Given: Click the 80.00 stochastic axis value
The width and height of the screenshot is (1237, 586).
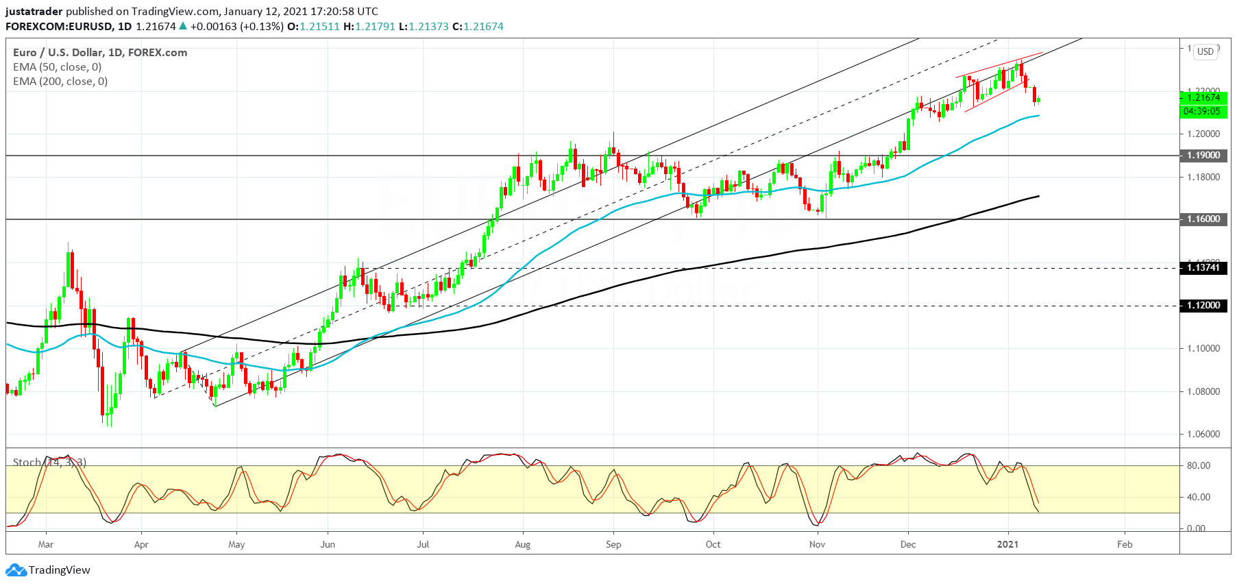Looking at the screenshot, I should 1199,466.
